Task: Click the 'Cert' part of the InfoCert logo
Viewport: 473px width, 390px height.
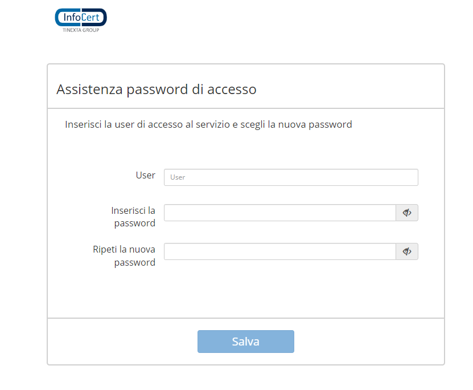Action: pyautogui.click(x=92, y=17)
